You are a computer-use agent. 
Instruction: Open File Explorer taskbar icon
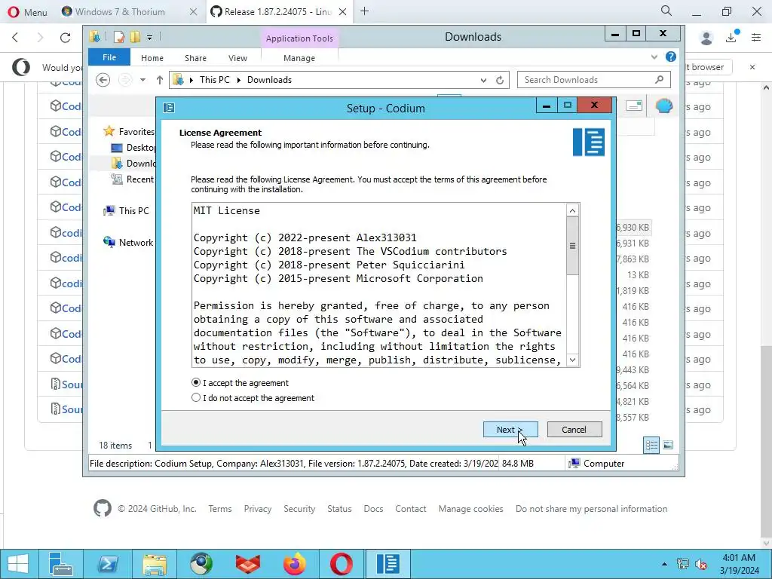154,564
